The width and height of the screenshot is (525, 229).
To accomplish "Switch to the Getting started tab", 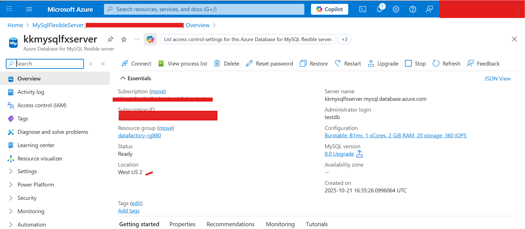I will tap(139, 224).
